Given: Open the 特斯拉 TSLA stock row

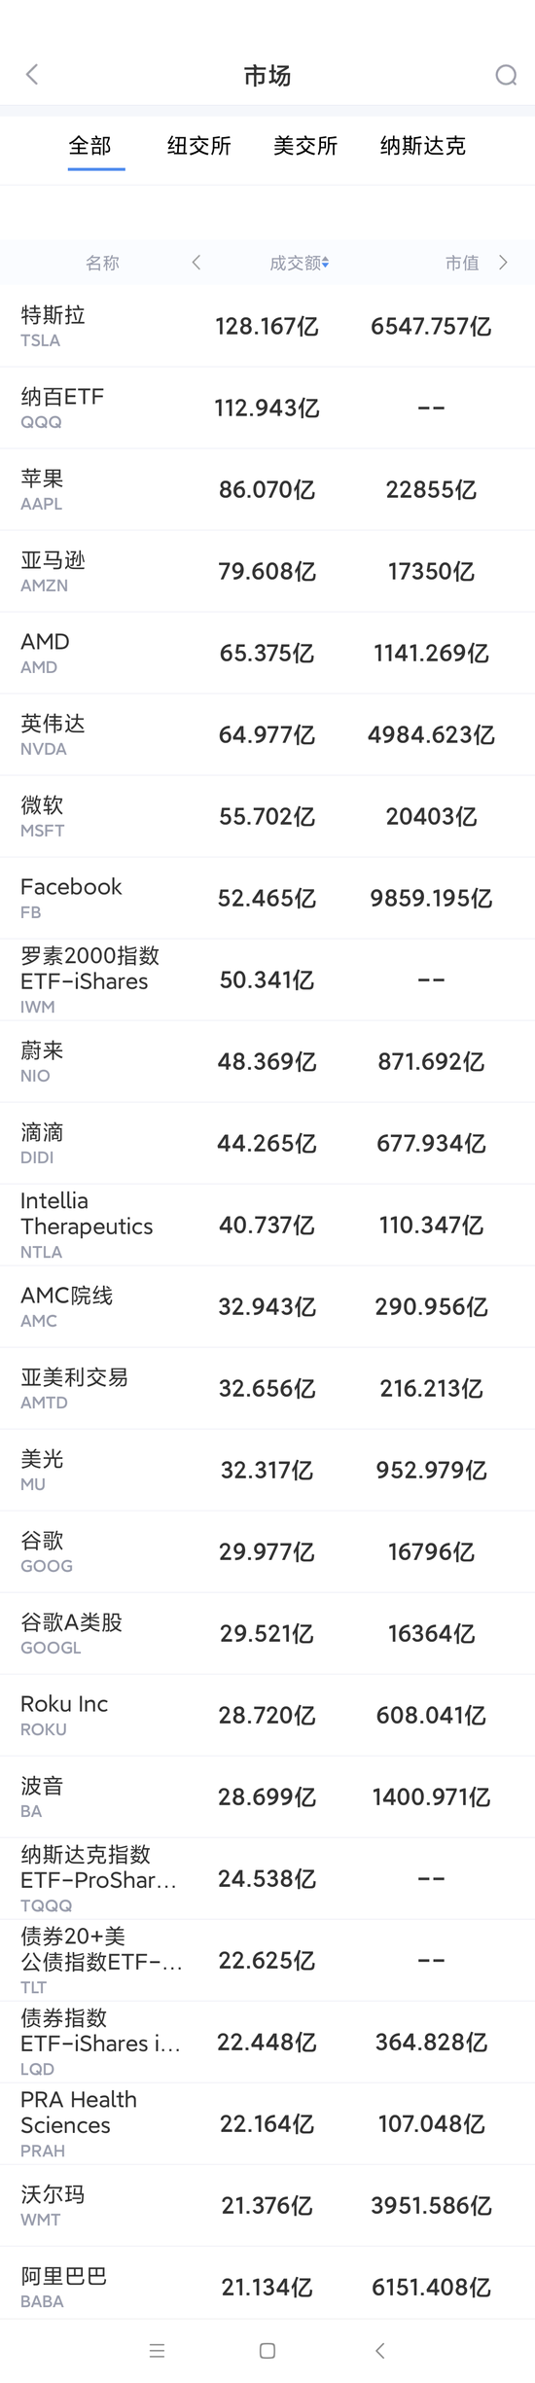Looking at the screenshot, I should pos(267,326).
